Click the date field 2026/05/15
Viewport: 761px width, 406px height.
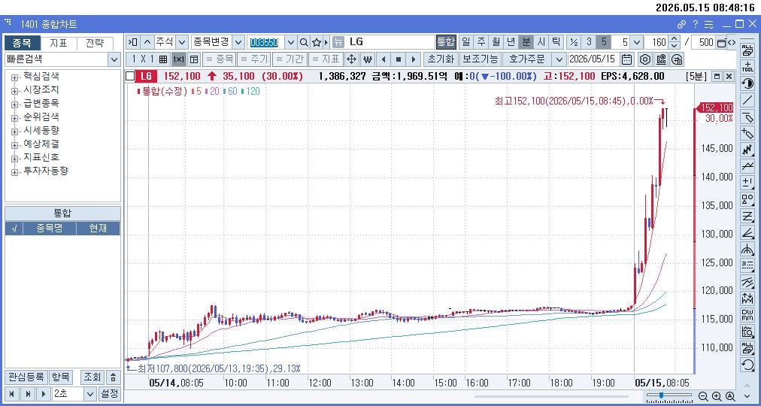point(593,59)
